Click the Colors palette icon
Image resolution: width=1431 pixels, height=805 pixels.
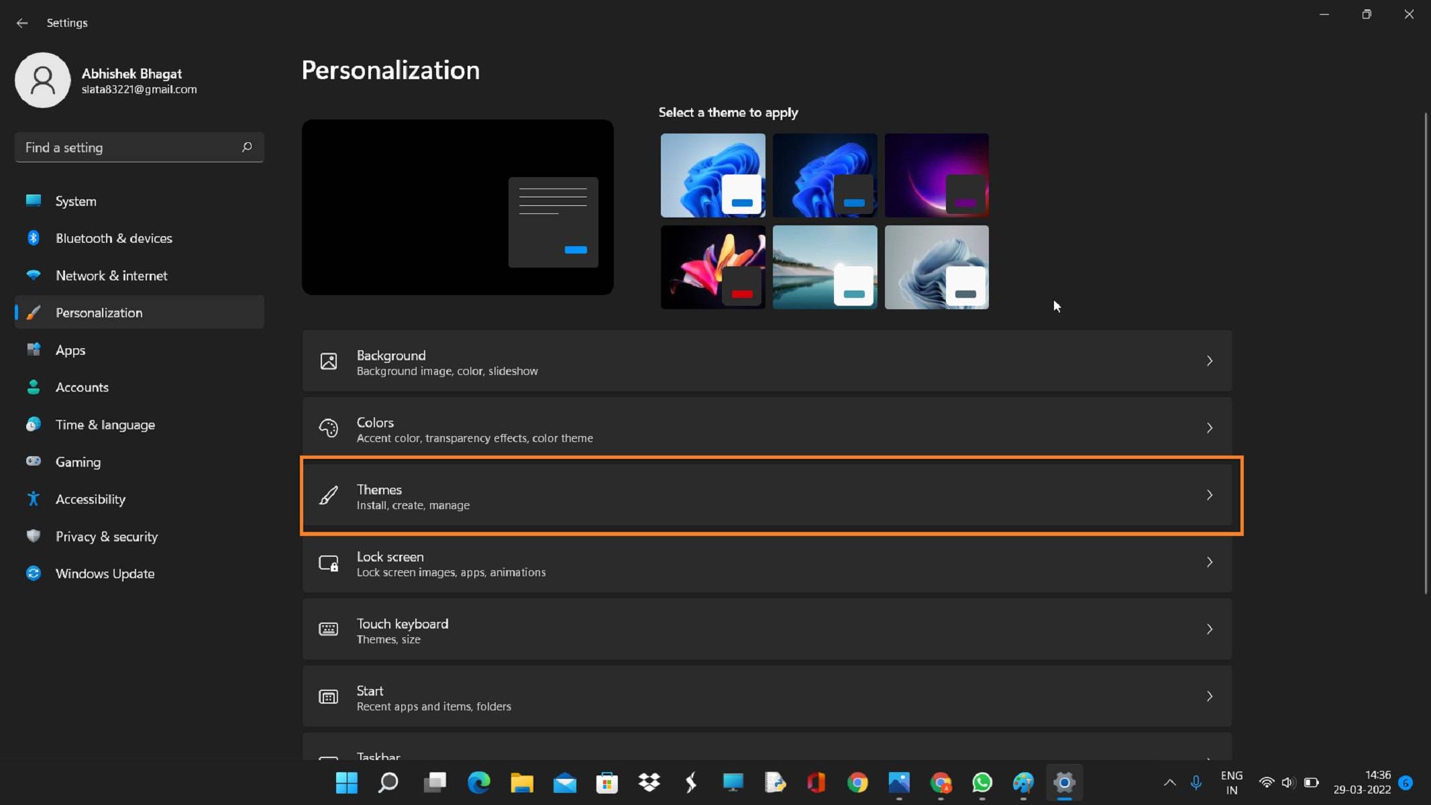point(328,429)
